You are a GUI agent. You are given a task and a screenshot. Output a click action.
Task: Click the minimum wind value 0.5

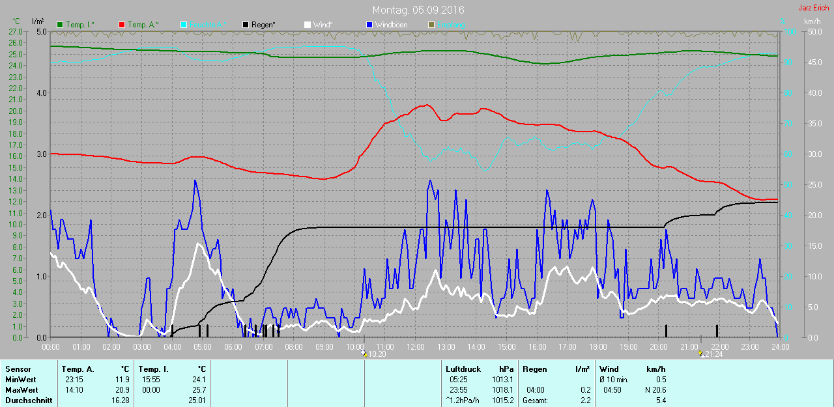coord(660,380)
